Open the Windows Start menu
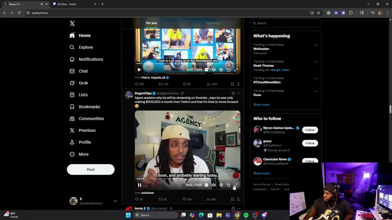This screenshot has height=220, width=392. point(128,215)
